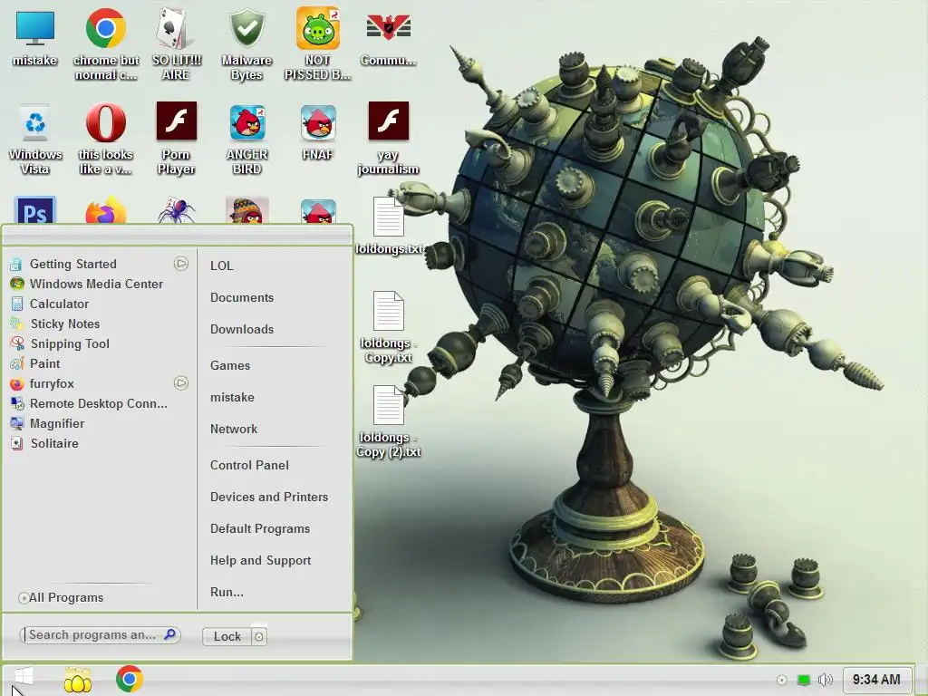This screenshot has height=696, width=928.
Task: Open 'NOT PISSED B...' green pig icon
Action: (x=318, y=44)
